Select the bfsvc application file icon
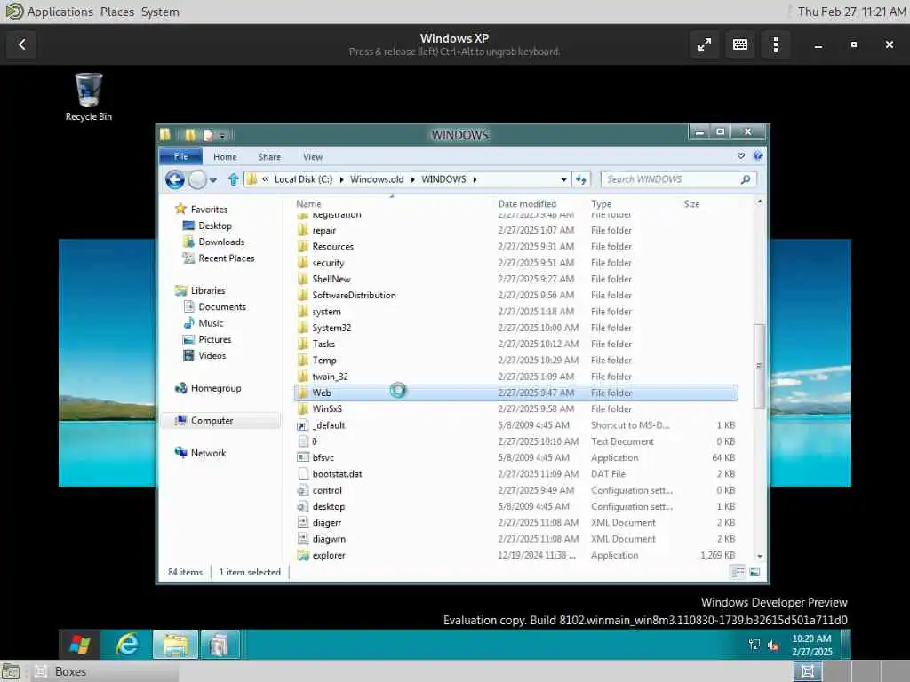 pyautogui.click(x=302, y=457)
